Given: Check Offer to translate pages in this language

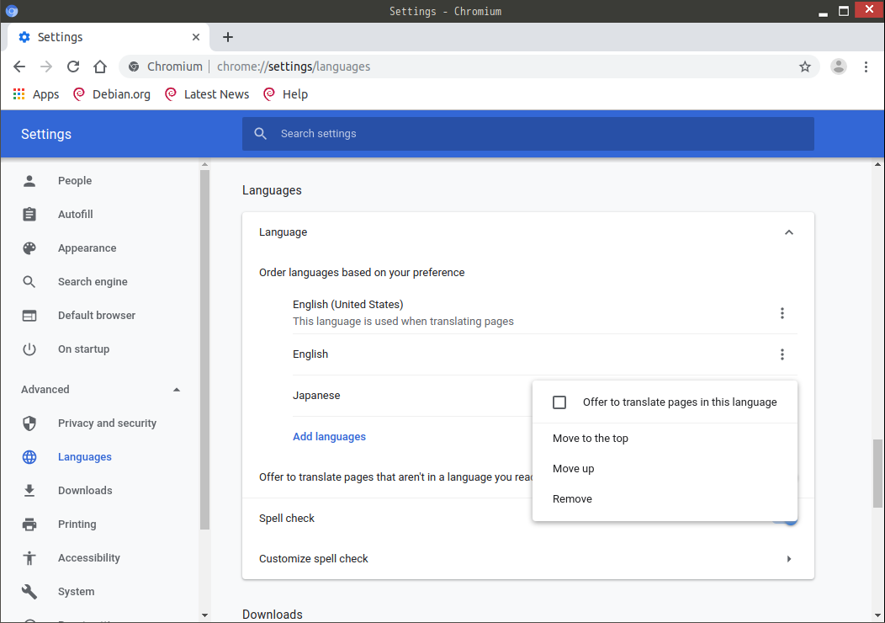Looking at the screenshot, I should (x=559, y=402).
